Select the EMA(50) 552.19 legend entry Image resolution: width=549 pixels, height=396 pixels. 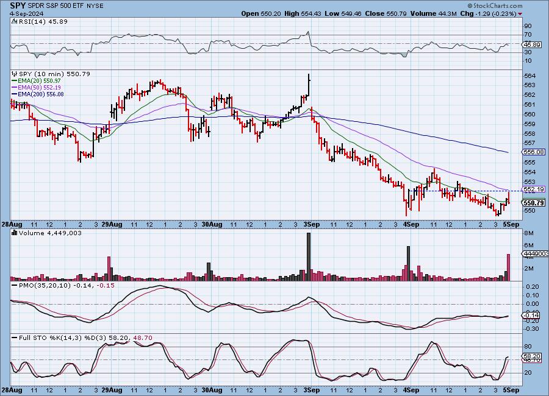point(37,88)
